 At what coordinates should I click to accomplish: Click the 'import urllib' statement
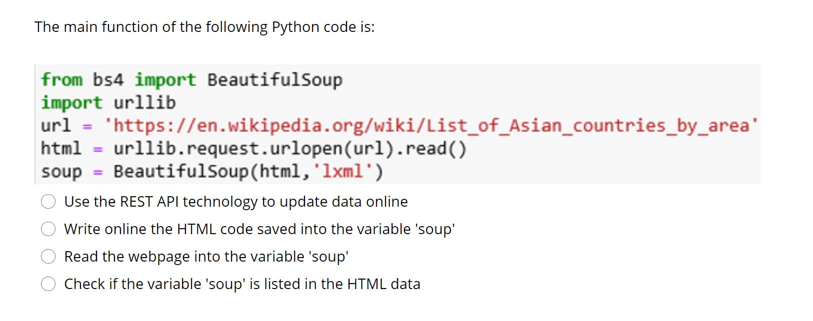[108, 102]
